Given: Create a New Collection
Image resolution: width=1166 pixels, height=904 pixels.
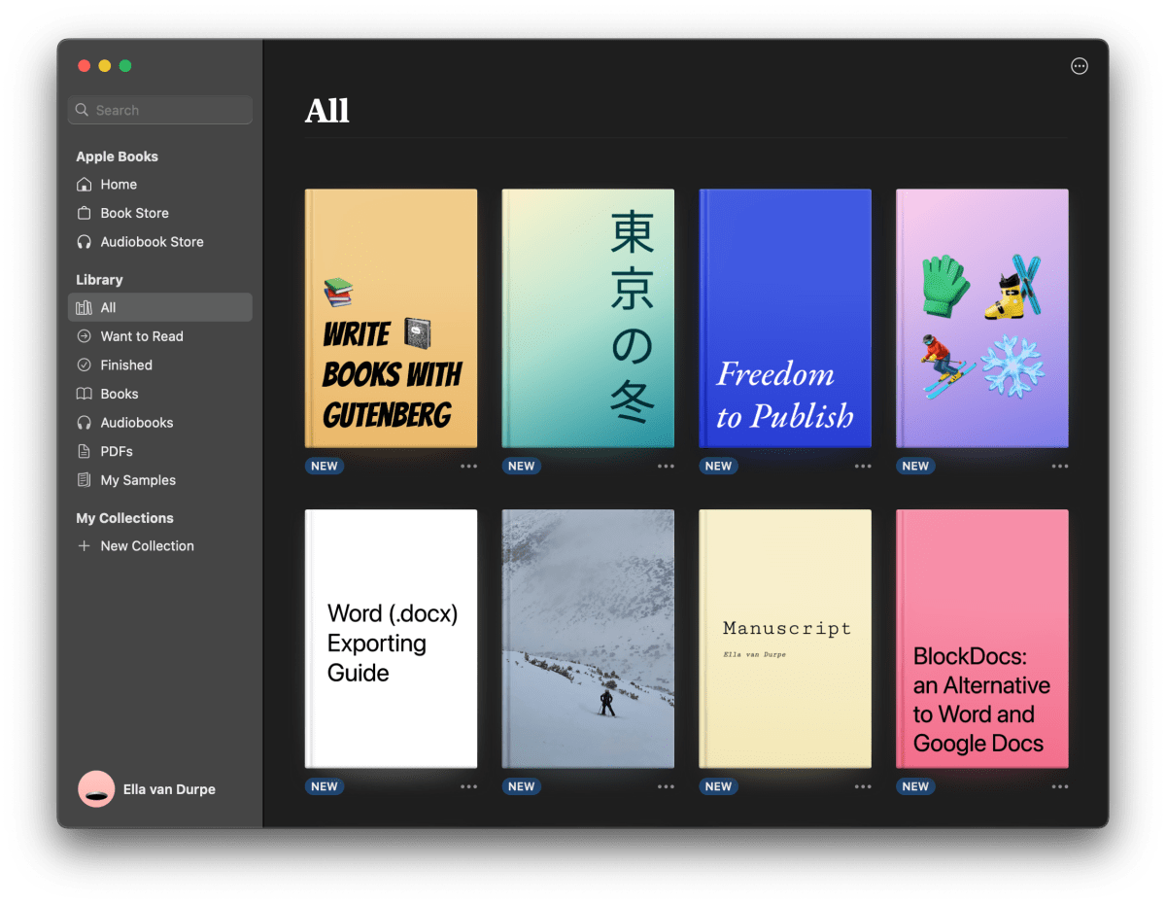Looking at the screenshot, I should 147,545.
